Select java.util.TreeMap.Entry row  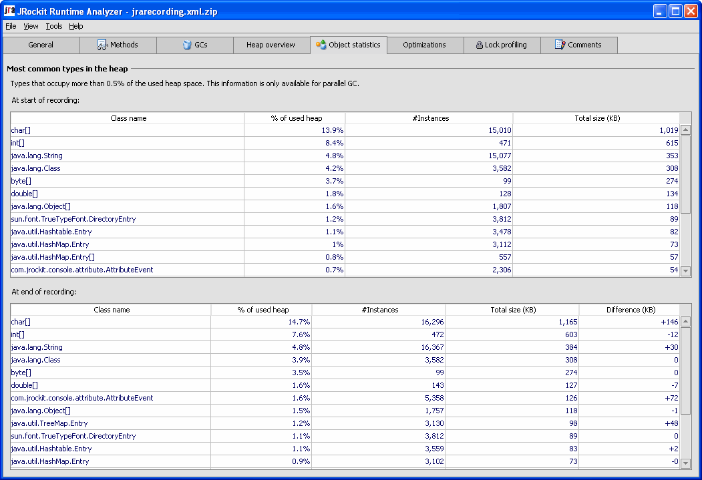tap(345, 423)
